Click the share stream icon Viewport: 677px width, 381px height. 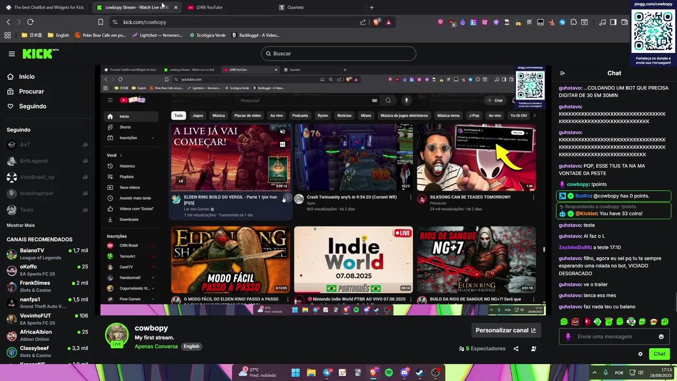(x=516, y=349)
